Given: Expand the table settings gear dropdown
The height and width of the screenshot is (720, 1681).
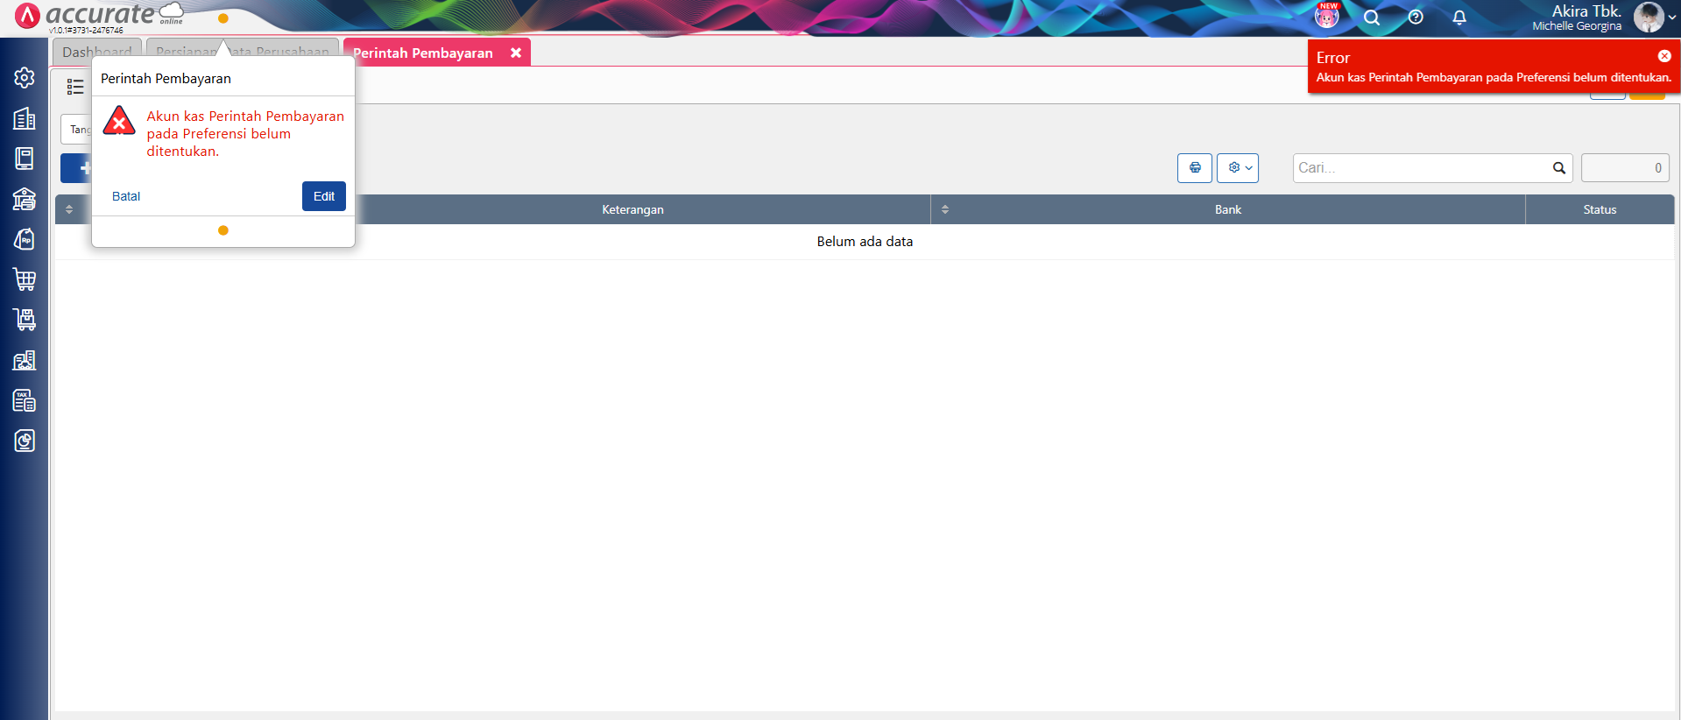Looking at the screenshot, I should 1238,168.
